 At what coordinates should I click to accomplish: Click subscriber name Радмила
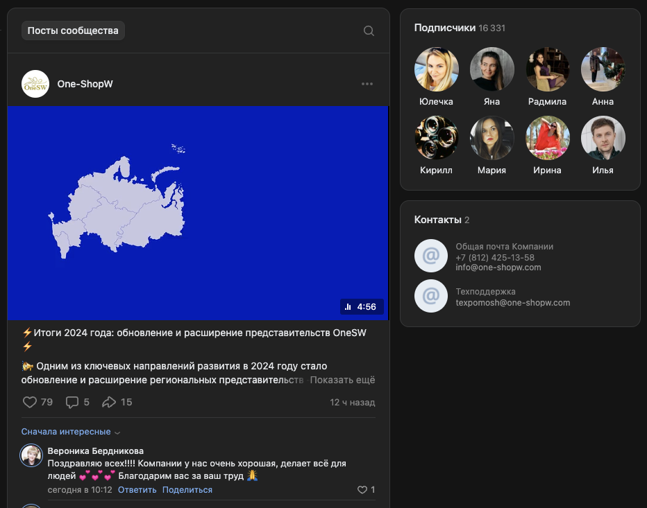547,101
